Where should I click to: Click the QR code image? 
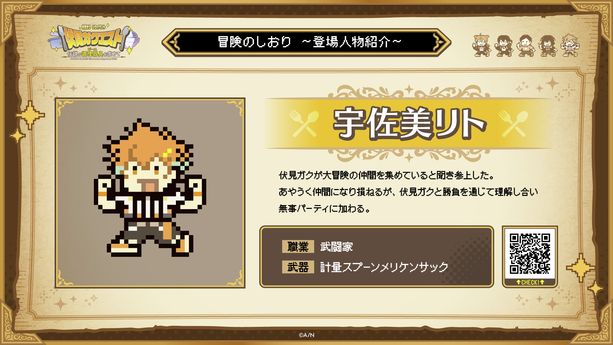tap(530, 253)
